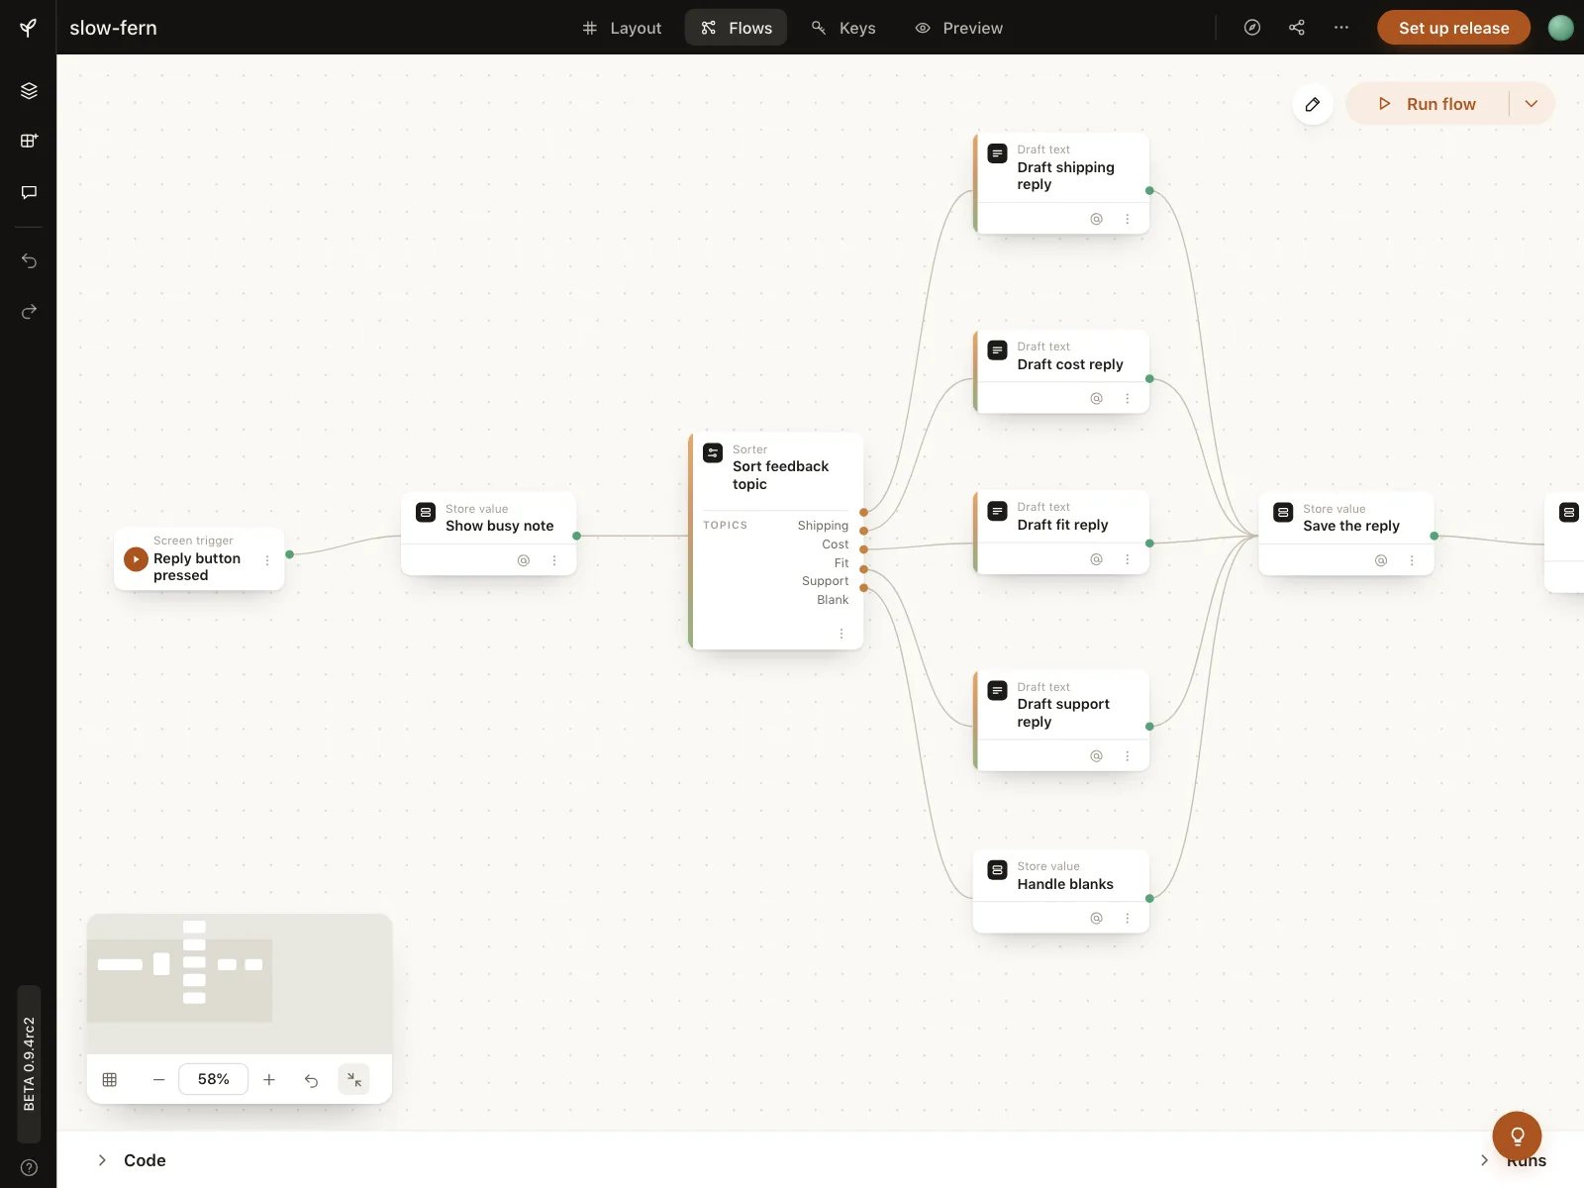Toggle minimap grid icon

point(110,1079)
